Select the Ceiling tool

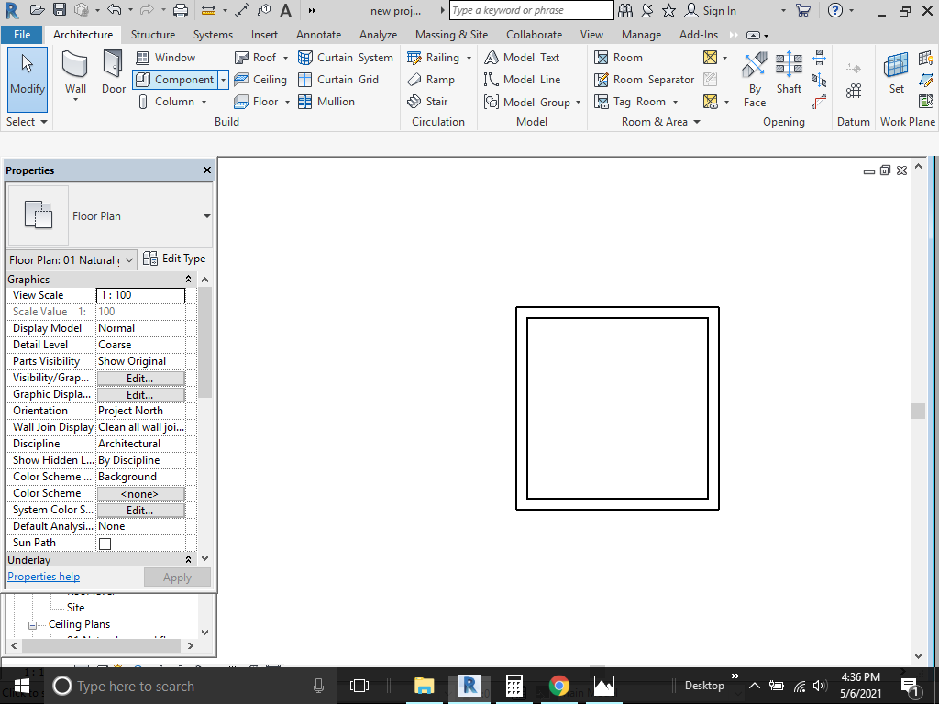260,80
